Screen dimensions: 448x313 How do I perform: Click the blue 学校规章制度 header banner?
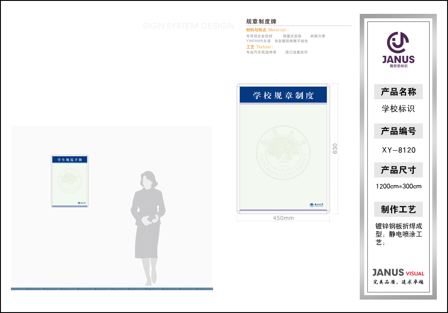(x=283, y=95)
